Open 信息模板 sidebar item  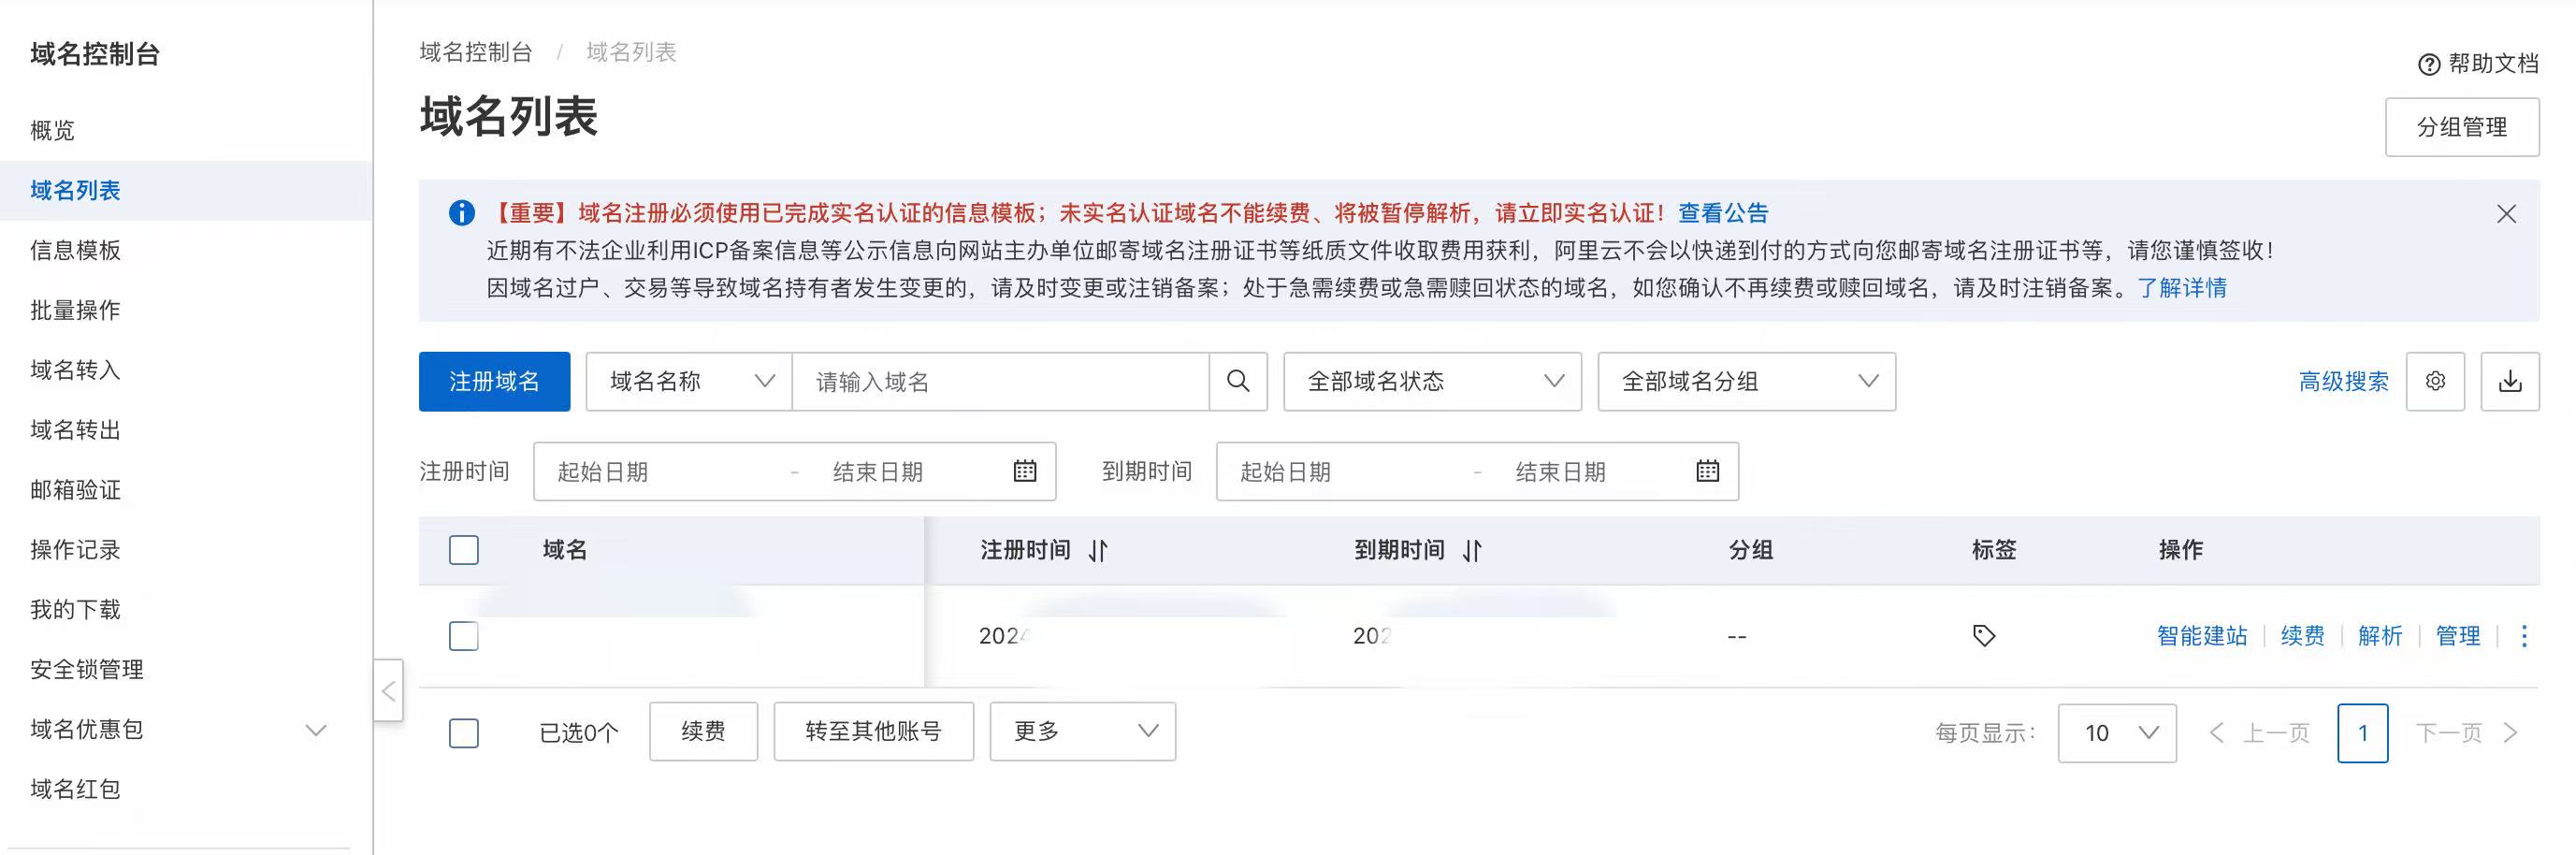pyautogui.click(x=76, y=250)
